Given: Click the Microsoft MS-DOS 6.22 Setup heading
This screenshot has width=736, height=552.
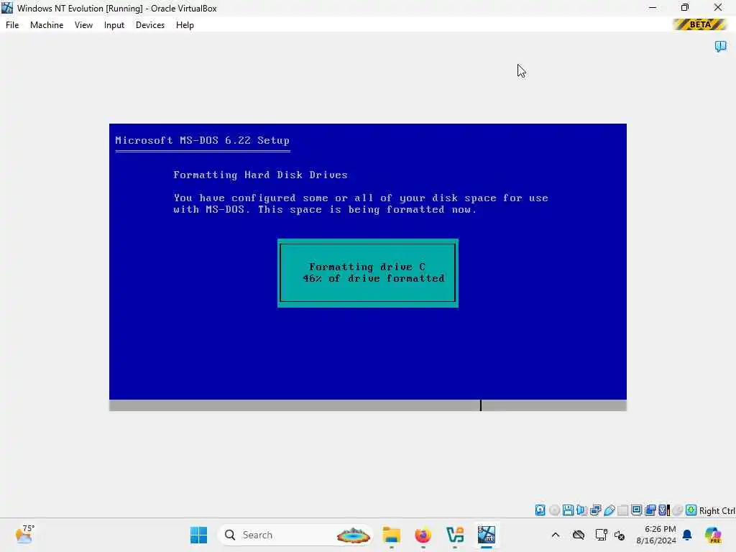Looking at the screenshot, I should pos(202,140).
